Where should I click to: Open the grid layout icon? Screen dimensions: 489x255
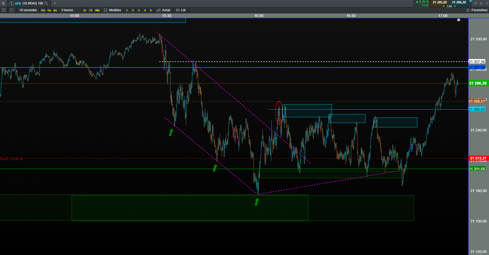[x=12, y=10]
